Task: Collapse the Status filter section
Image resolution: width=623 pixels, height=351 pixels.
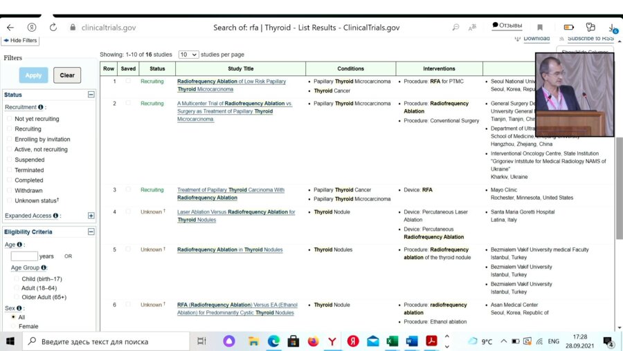Action: coord(91,95)
